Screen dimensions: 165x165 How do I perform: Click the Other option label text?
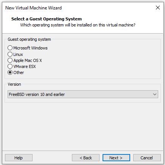coord(19,72)
